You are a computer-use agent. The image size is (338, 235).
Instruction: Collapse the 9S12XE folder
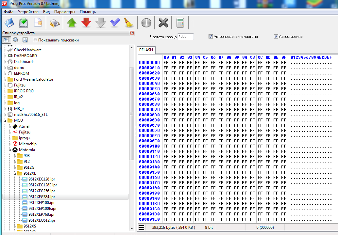[15, 173]
